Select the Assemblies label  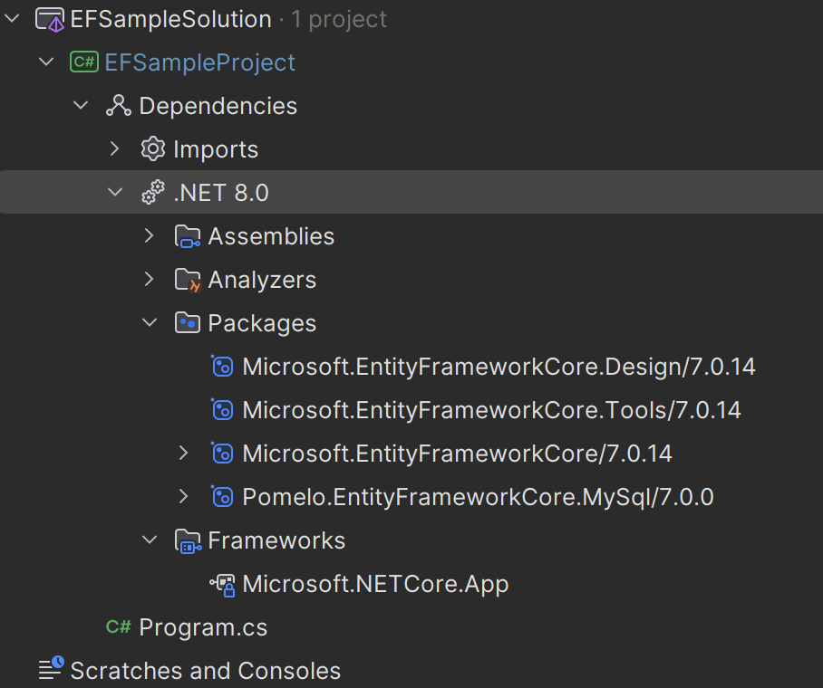(271, 236)
